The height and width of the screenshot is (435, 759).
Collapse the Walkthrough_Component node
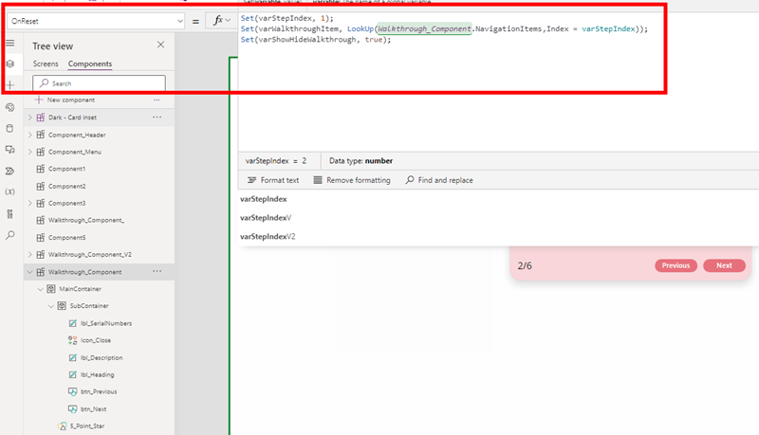[x=30, y=272]
